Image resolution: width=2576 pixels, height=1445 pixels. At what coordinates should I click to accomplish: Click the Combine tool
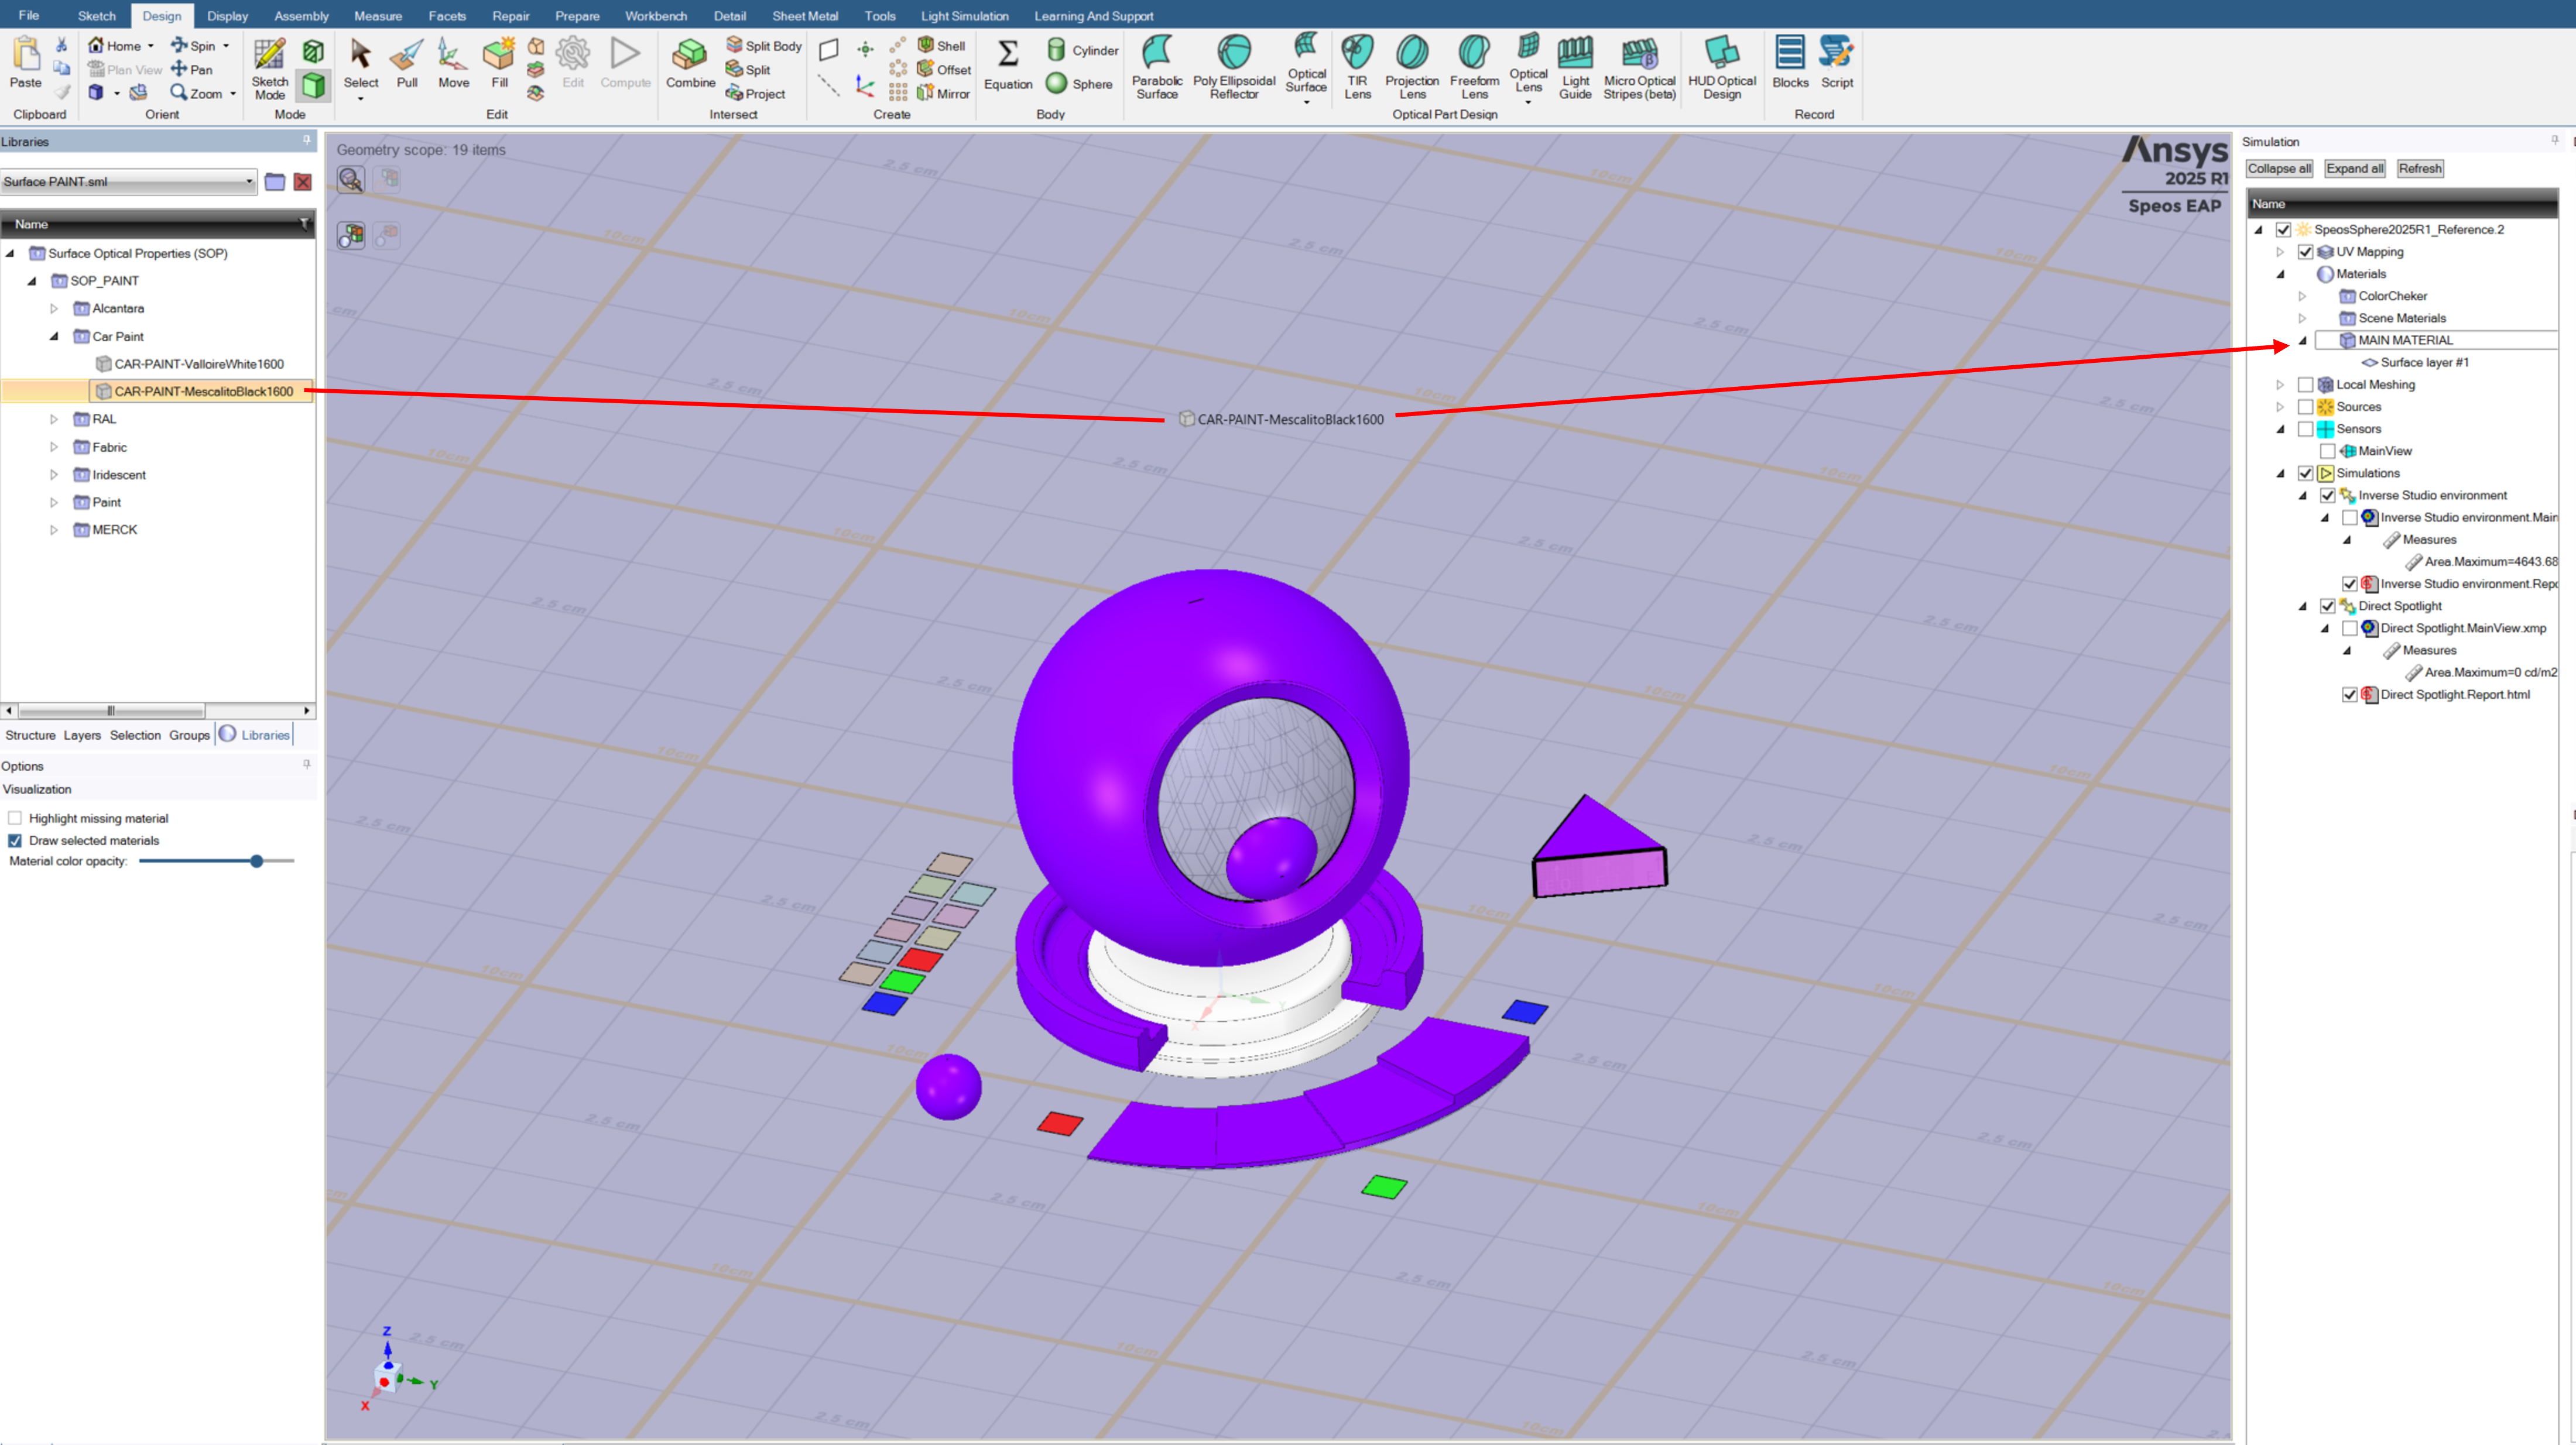[690, 64]
